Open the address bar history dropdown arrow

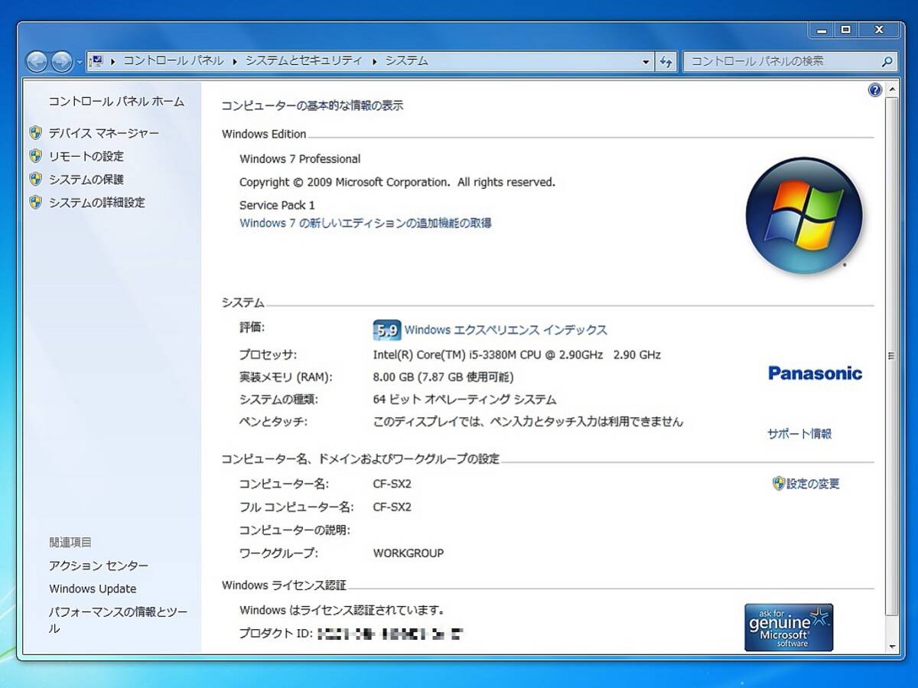point(646,61)
